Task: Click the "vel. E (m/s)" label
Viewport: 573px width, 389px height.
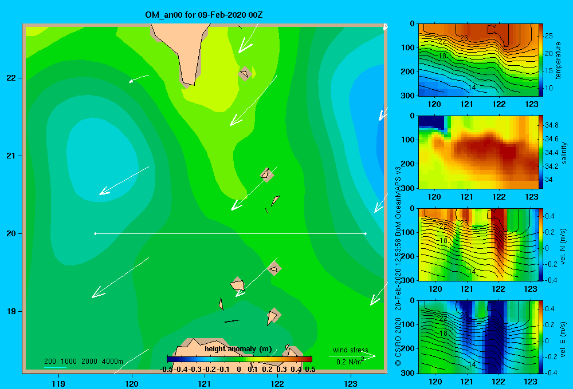Action: [x=563, y=339]
